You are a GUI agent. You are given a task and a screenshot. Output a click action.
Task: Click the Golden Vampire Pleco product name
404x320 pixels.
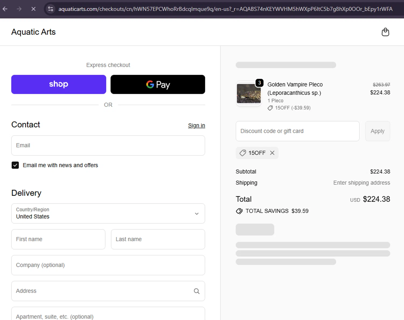[295, 89]
